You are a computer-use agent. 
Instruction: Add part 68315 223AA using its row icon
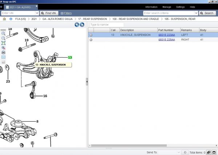(x=91, y=35)
